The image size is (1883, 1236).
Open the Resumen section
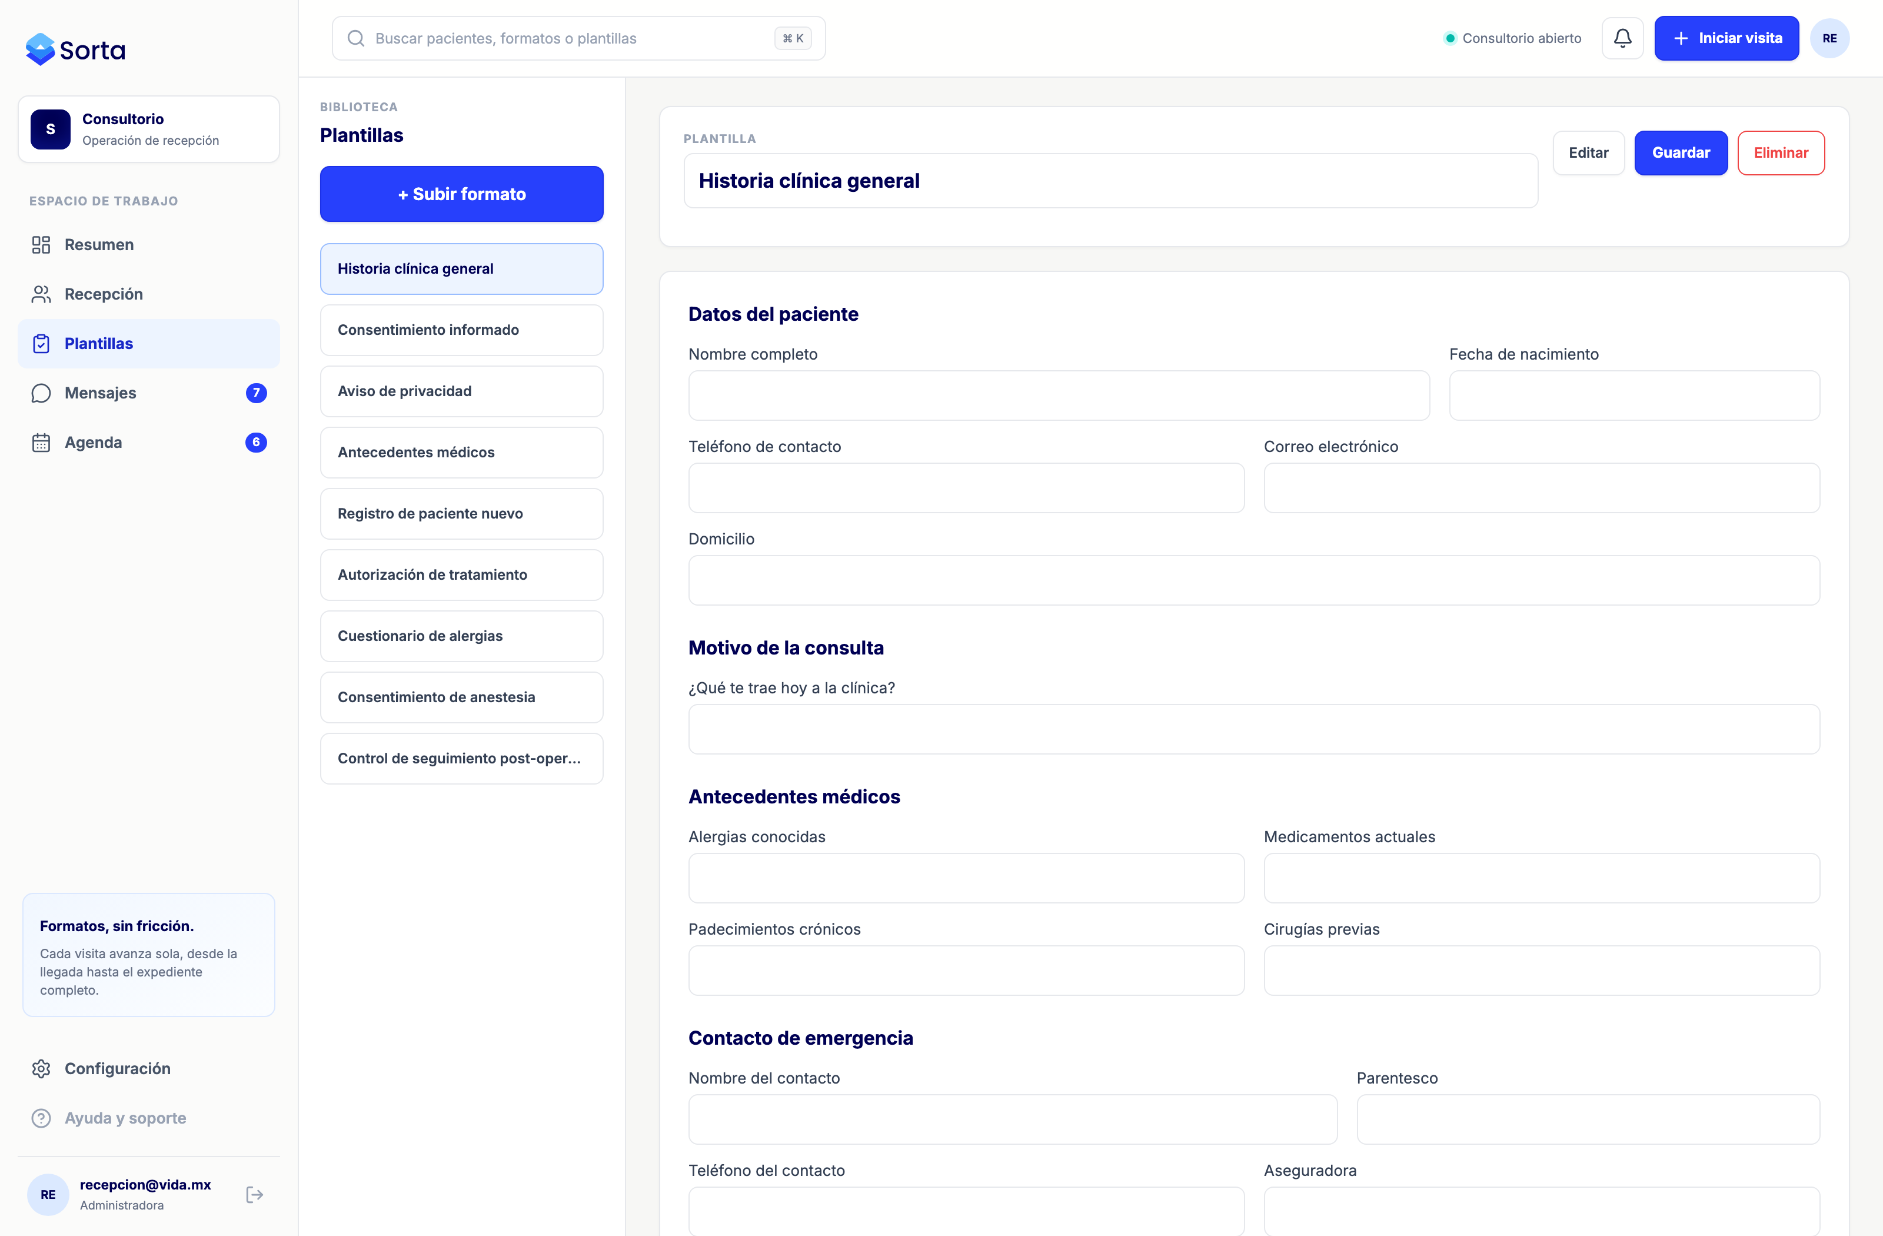pyautogui.click(x=149, y=244)
